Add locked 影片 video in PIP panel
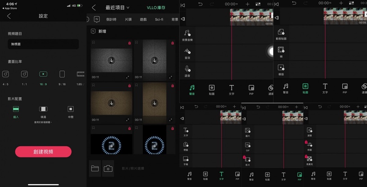Viewport: 367px width, 187px height. [x=247, y=161]
